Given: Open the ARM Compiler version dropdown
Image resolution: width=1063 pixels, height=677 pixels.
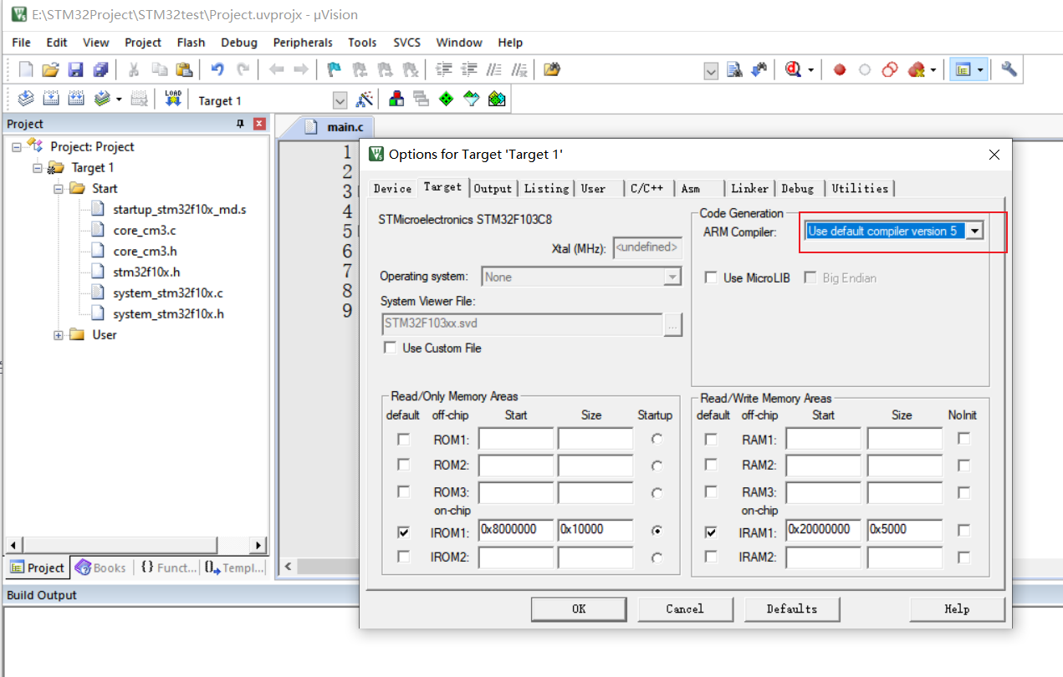Looking at the screenshot, I should pyautogui.click(x=974, y=232).
